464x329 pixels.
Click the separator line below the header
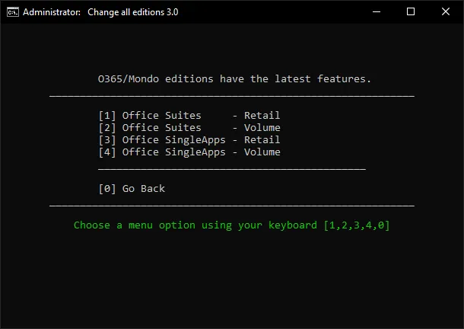coord(232,96)
